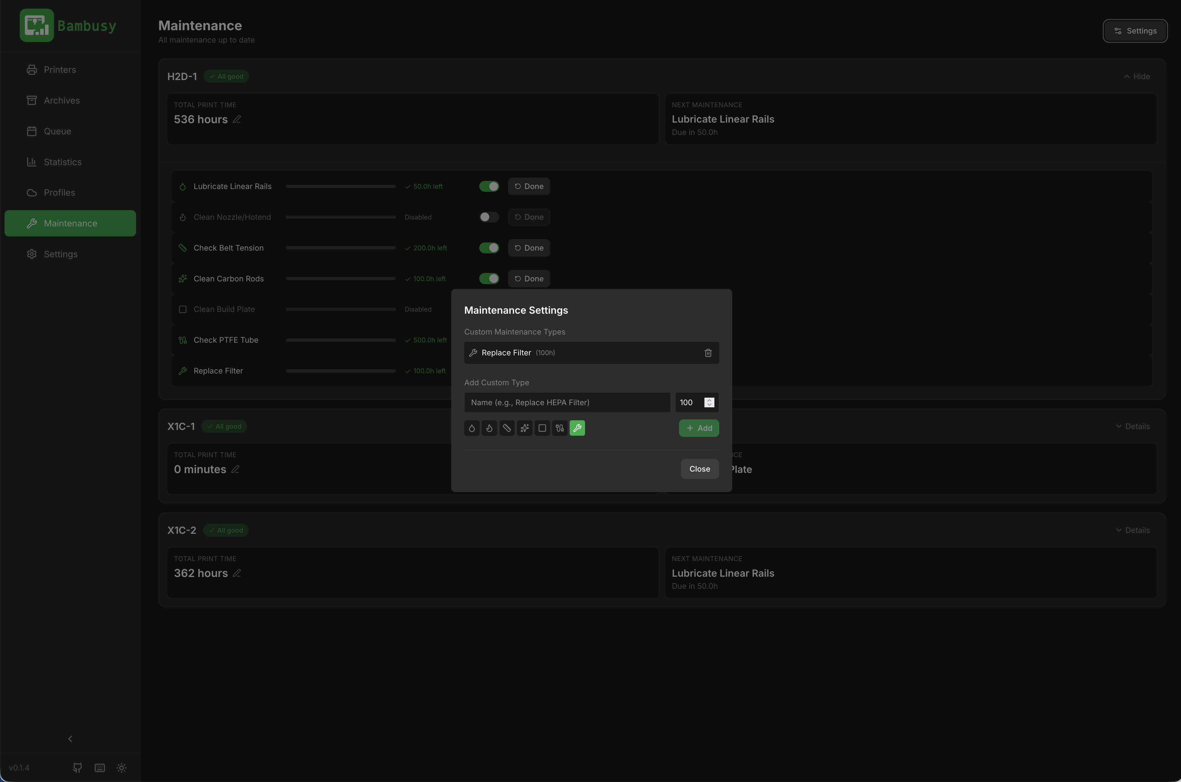1181x782 pixels.
Task: Click the Bambusy logo icon
Action: (37, 25)
